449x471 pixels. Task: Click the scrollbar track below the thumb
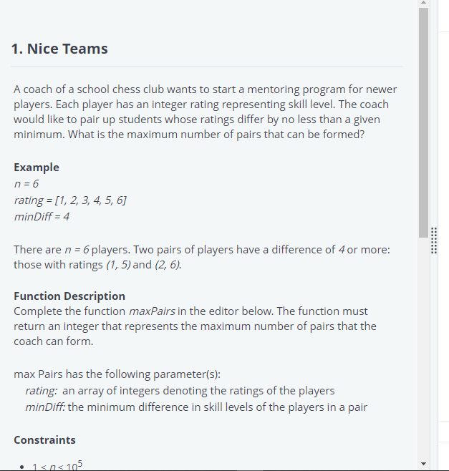[x=423, y=349]
